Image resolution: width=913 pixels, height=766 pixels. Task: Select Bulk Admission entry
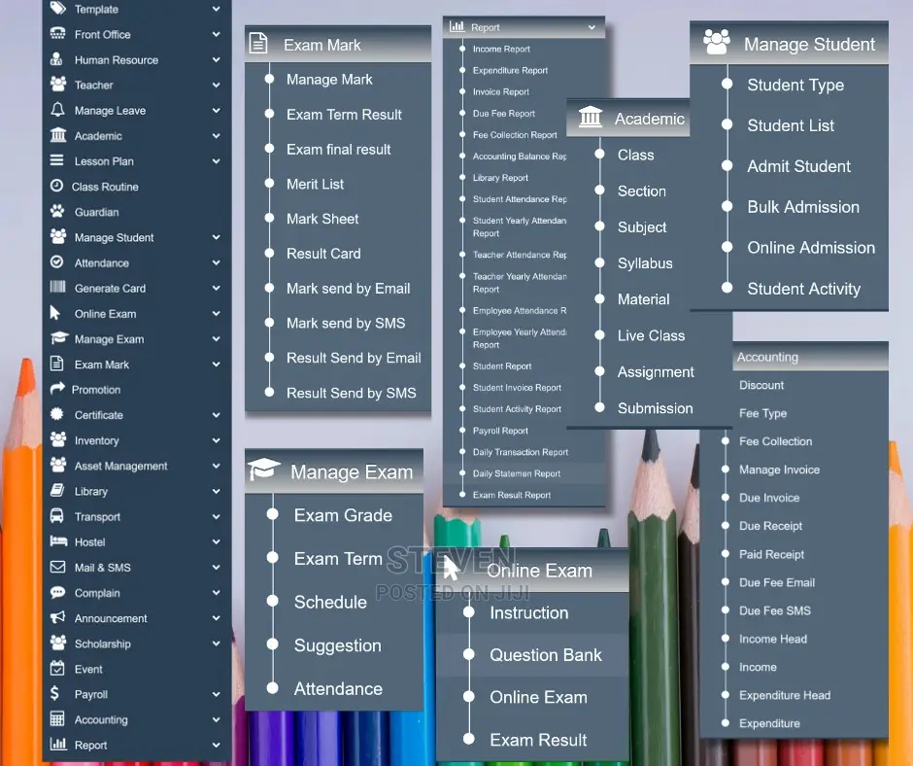[x=803, y=207]
